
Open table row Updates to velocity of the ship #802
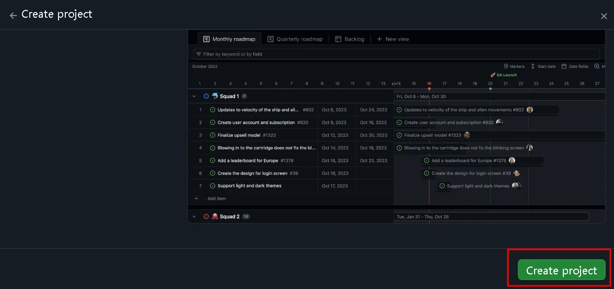(x=291, y=110)
